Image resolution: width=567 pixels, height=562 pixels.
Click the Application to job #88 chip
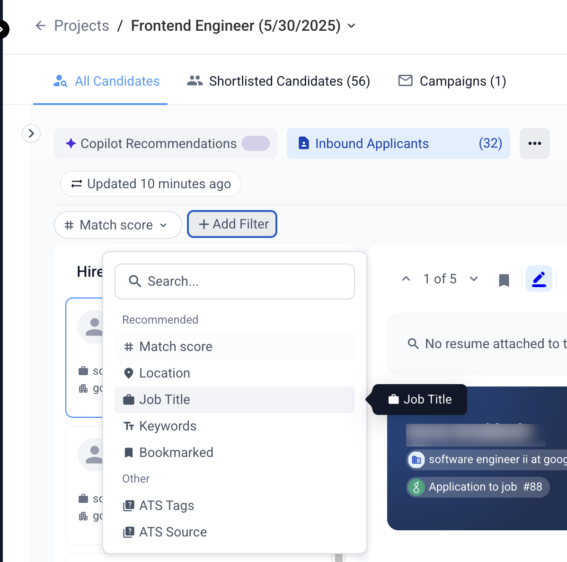478,487
